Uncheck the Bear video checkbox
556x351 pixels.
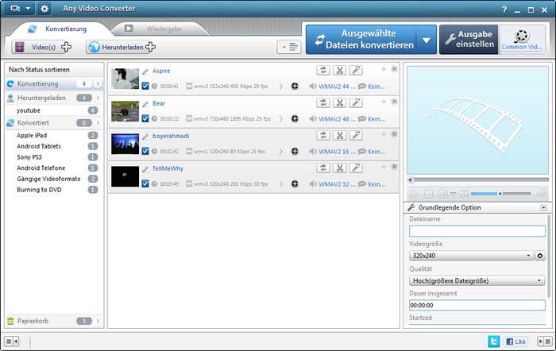pos(145,118)
